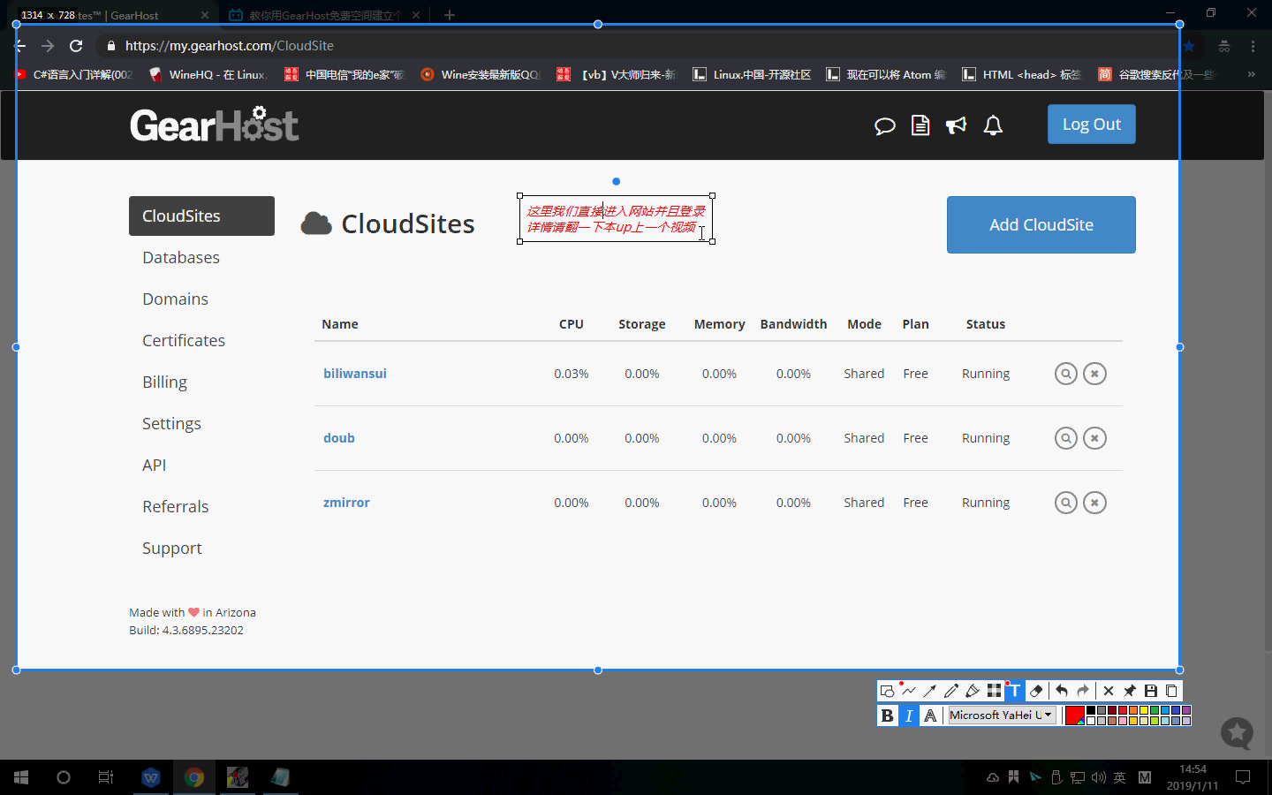Screen dimensions: 1272x795
Task: Pin screenshot to screen
Action: 1130,691
